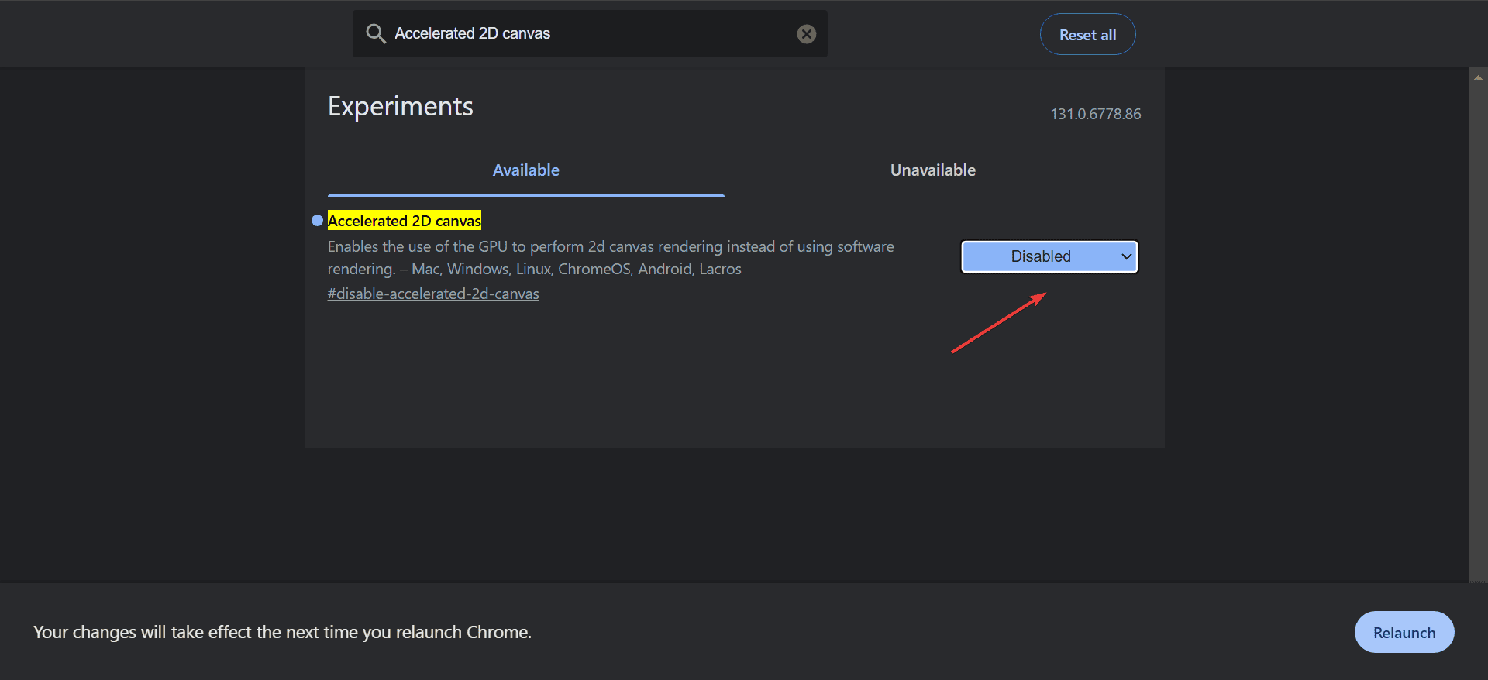Click the version number 131.0.6778.86
This screenshot has height=680, width=1488.
[1095, 114]
